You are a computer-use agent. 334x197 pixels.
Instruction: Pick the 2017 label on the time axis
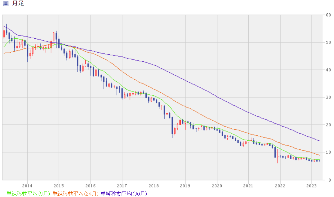click(122, 186)
